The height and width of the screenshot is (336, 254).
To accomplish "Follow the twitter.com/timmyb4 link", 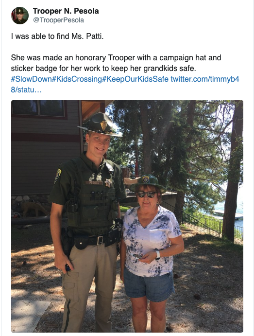I will tap(205, 79).
